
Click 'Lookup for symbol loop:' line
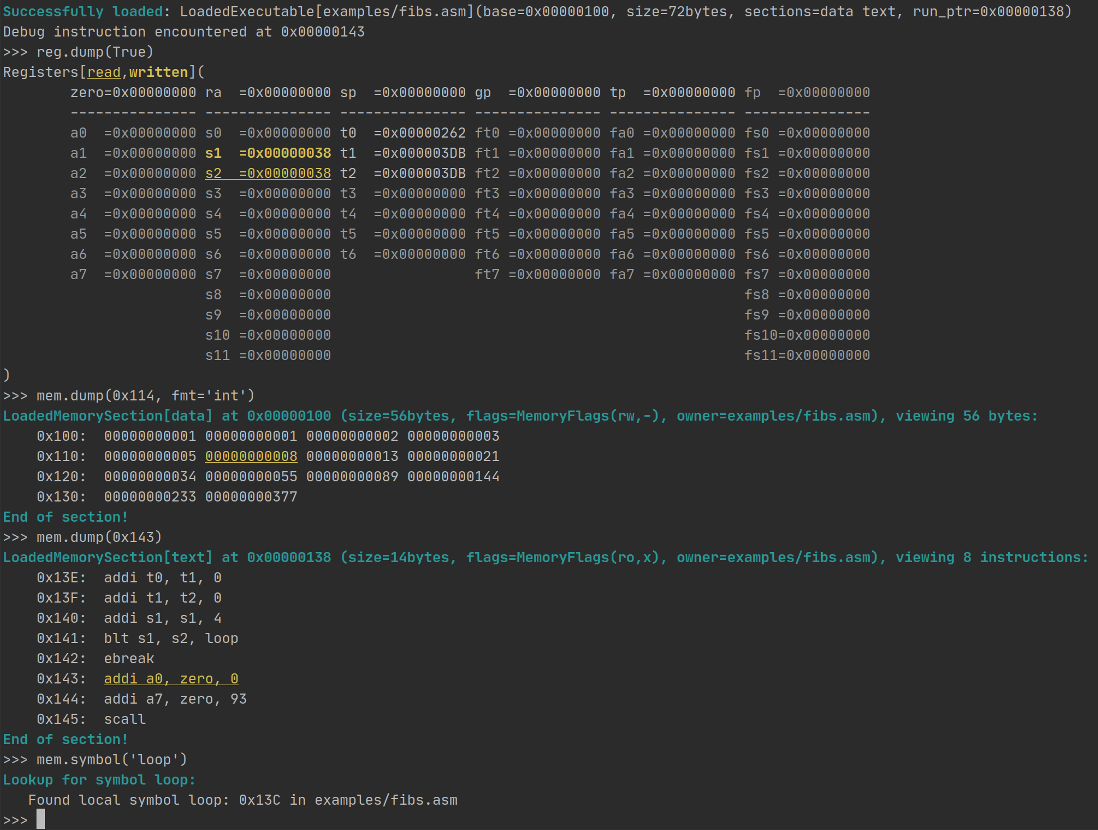point(99,780)
